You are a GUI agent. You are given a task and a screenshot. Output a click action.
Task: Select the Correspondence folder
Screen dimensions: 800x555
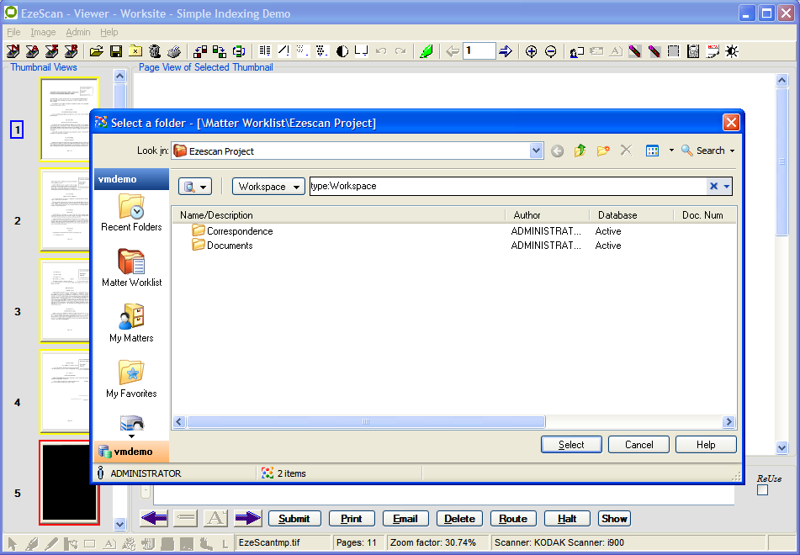[240, 231]
